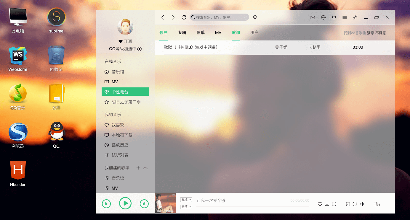Start playback with the play button
This screenshot has width=410, height=220.
pyautogui.click(x=125, y=203)
